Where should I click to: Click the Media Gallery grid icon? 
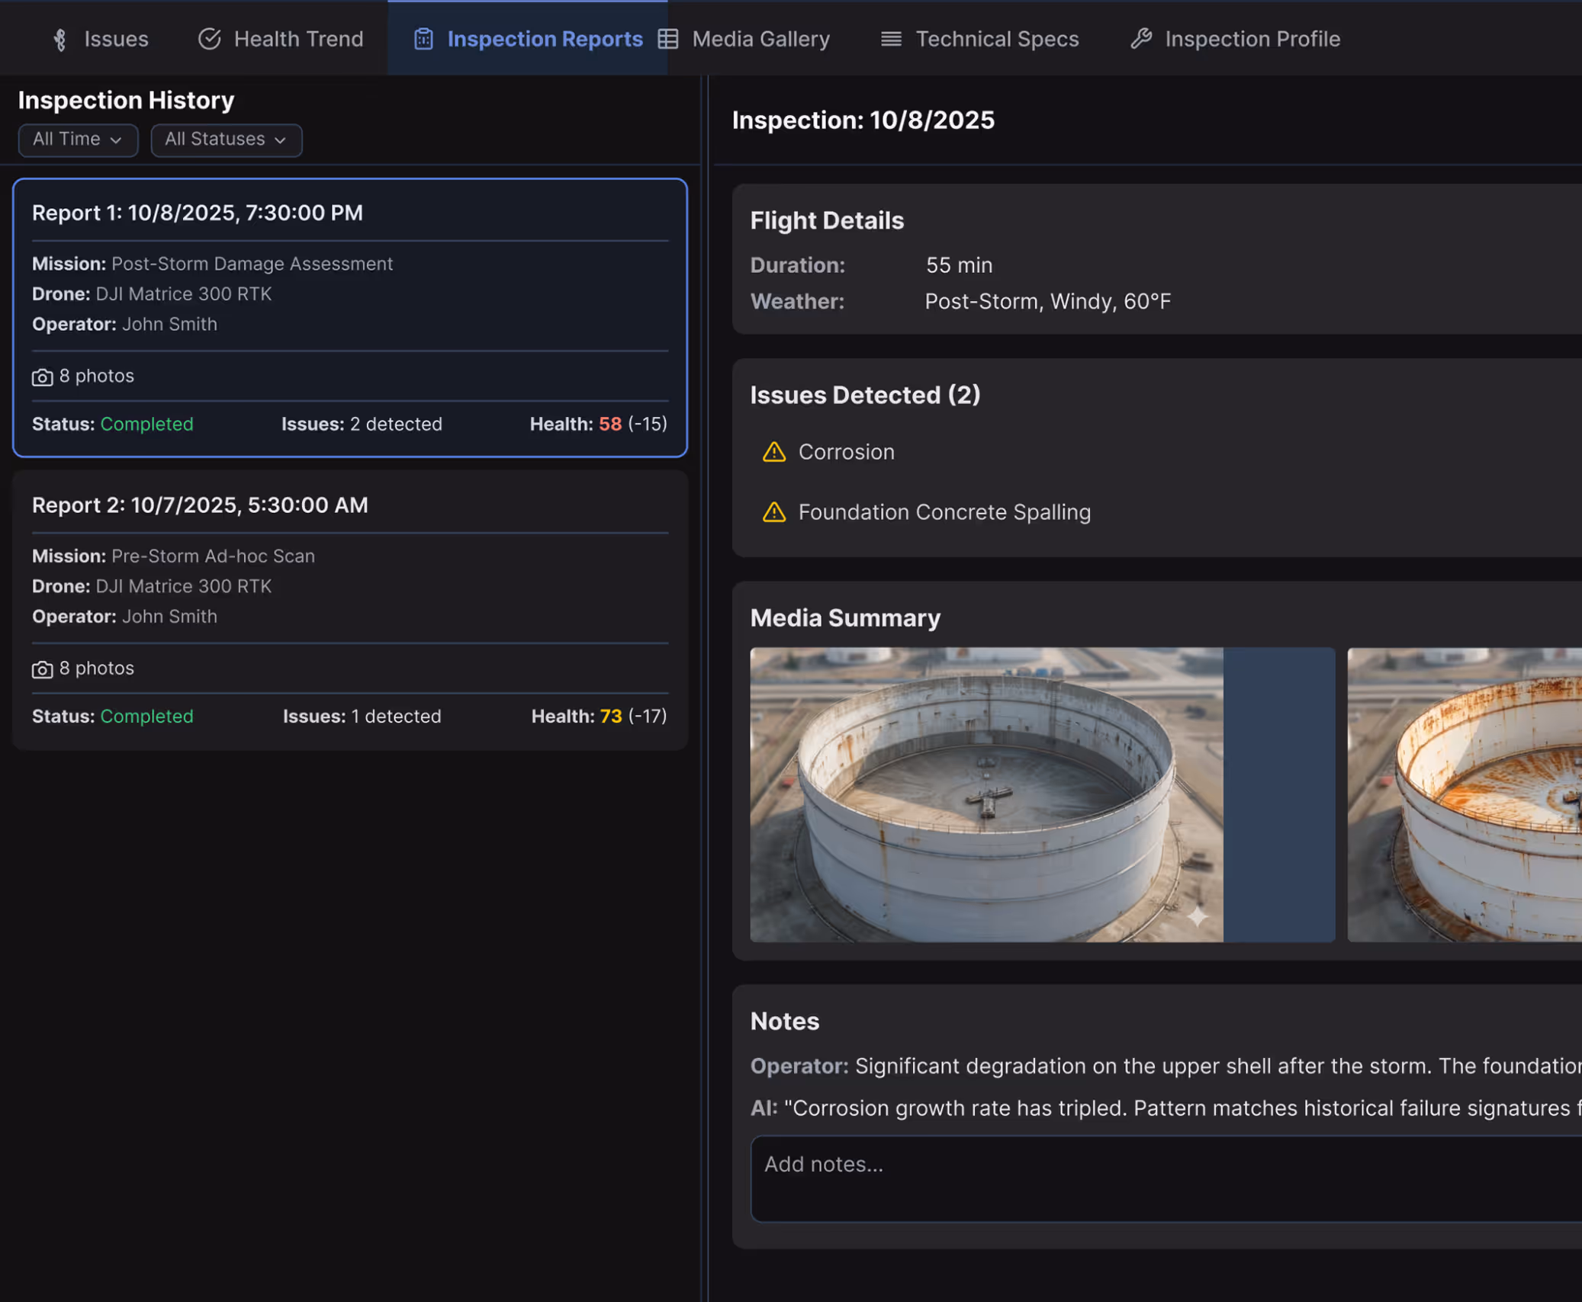pos(668,39)
